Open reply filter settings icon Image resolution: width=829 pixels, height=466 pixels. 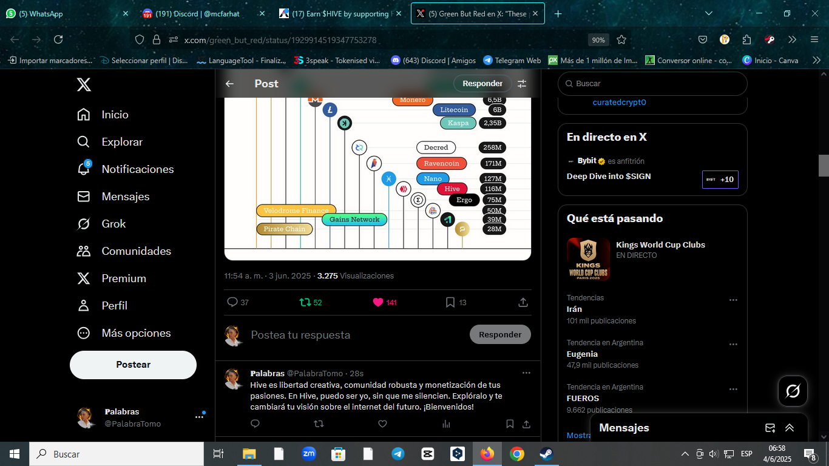(x=522, y=84)
